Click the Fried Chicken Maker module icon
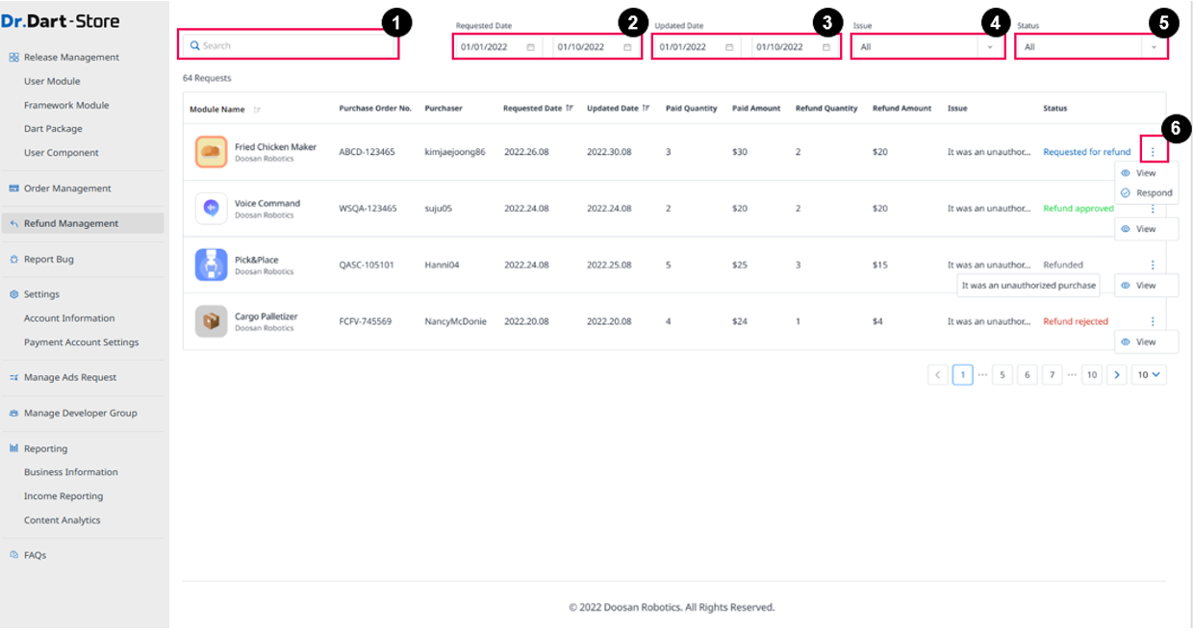The image size is (1193, 631). coord(211,152)
